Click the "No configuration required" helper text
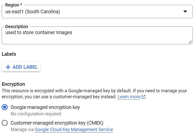Screen dimensions: 194x137 coord(36,114)
